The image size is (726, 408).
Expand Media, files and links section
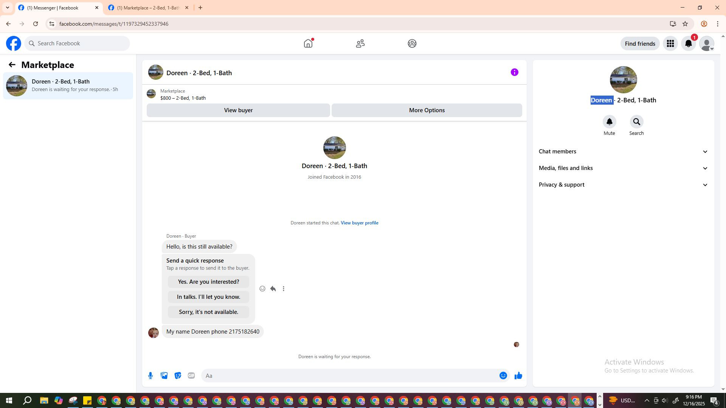point(623,168)
